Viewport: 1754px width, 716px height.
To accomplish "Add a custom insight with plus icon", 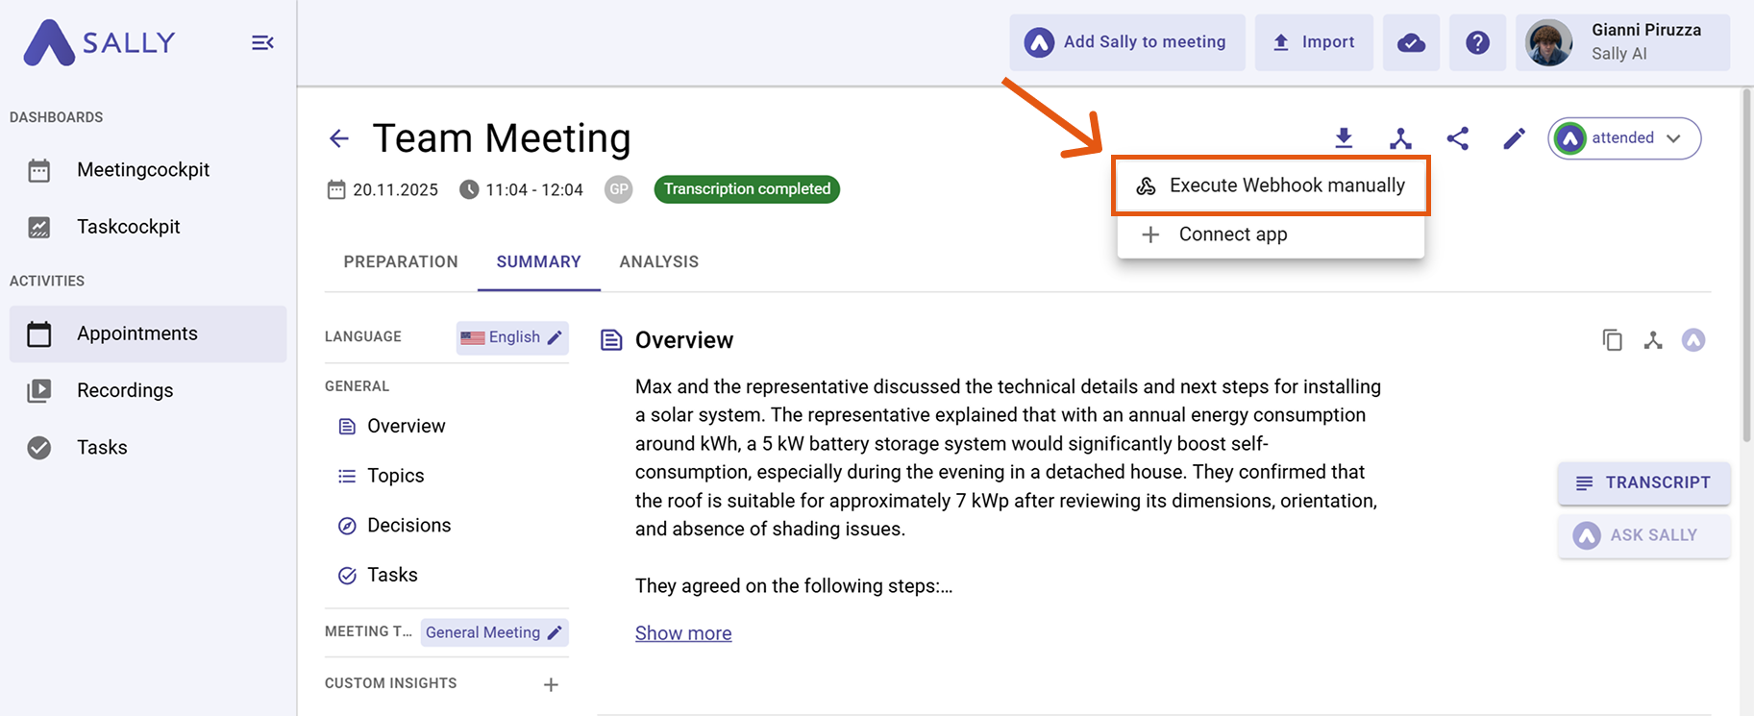I will tap(551, 684).
